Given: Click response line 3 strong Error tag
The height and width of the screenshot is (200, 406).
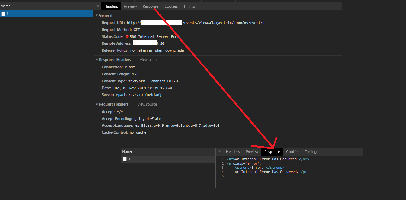Looking at the screenshot, I should pos(260,168).
